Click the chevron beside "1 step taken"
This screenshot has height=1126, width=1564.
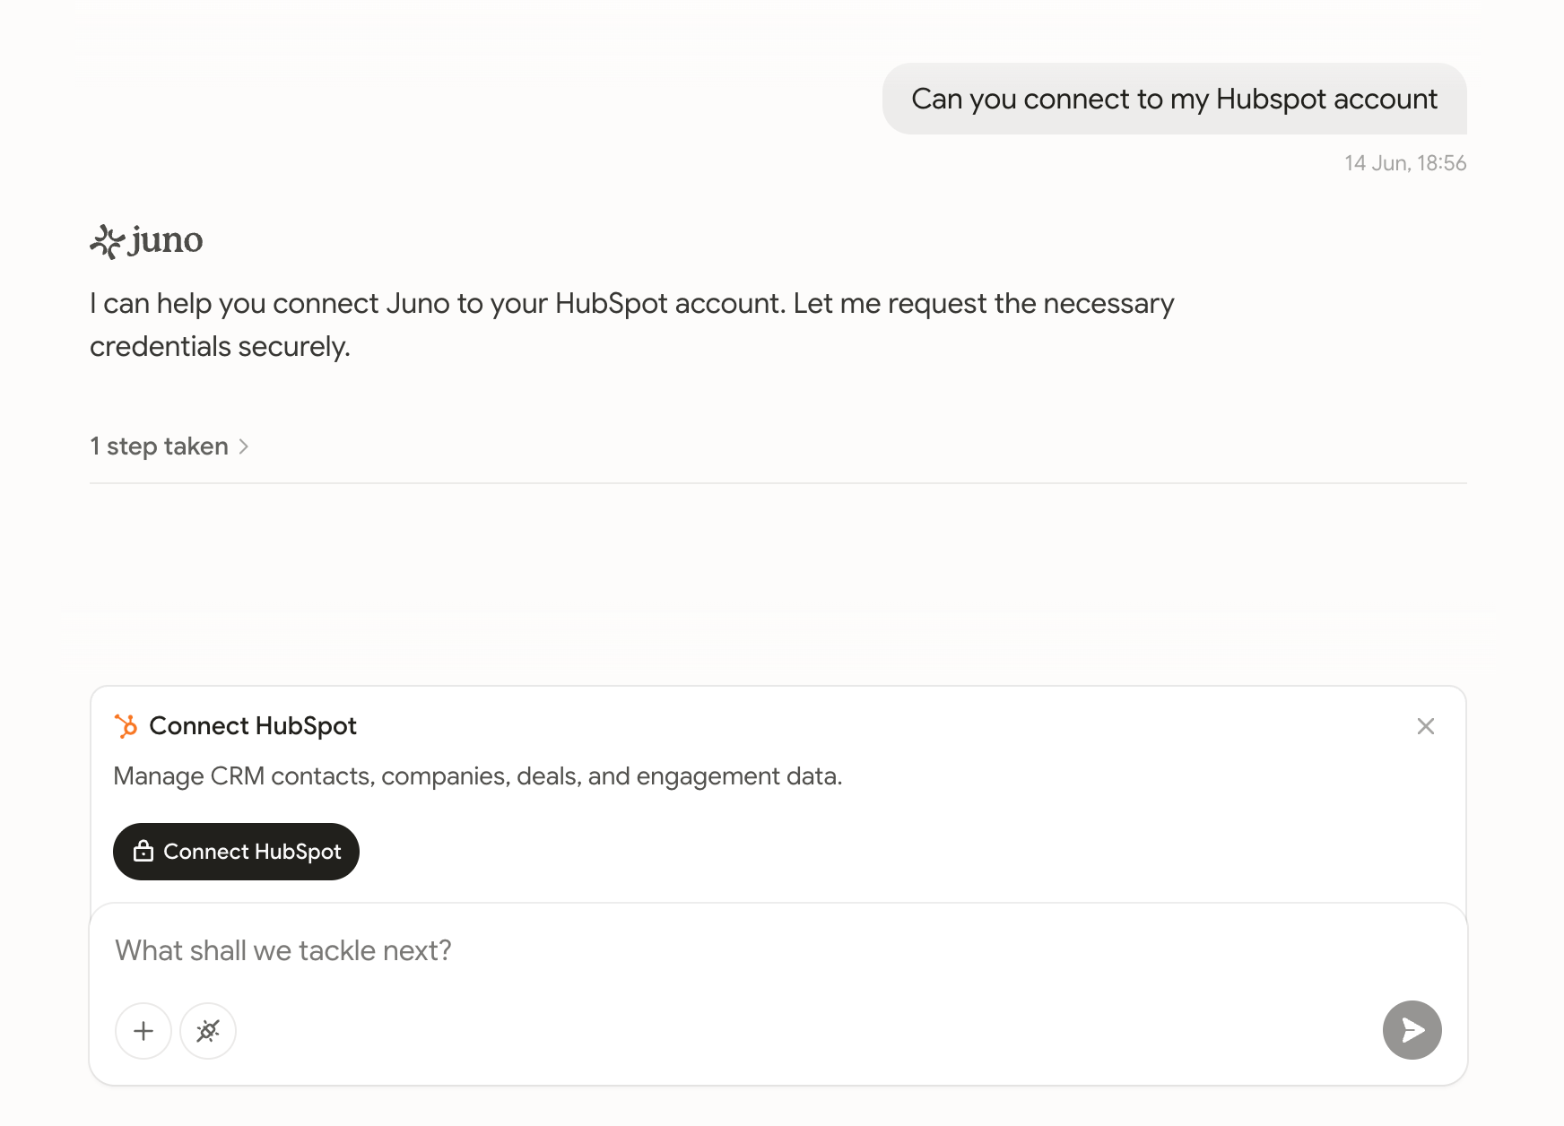243,446
